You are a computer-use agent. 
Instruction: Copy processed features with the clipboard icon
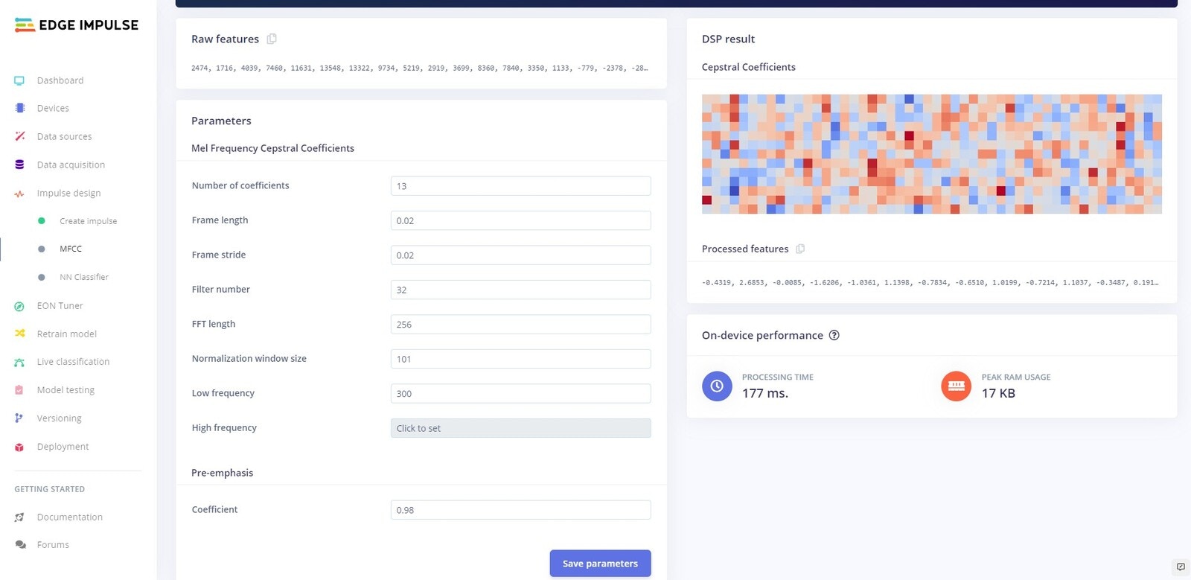coord(800,249)
